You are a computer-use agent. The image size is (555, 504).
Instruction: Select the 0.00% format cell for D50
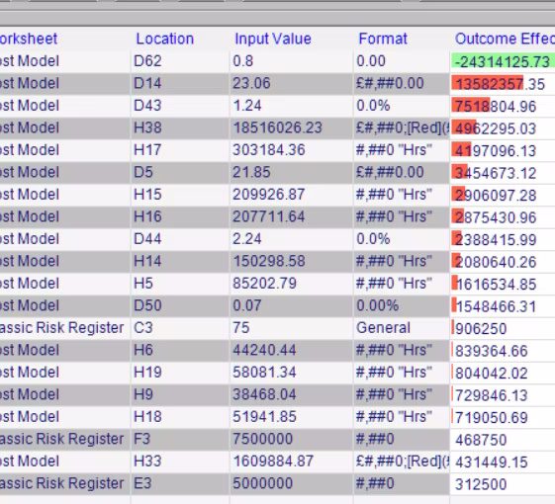[x=377, y=305]
